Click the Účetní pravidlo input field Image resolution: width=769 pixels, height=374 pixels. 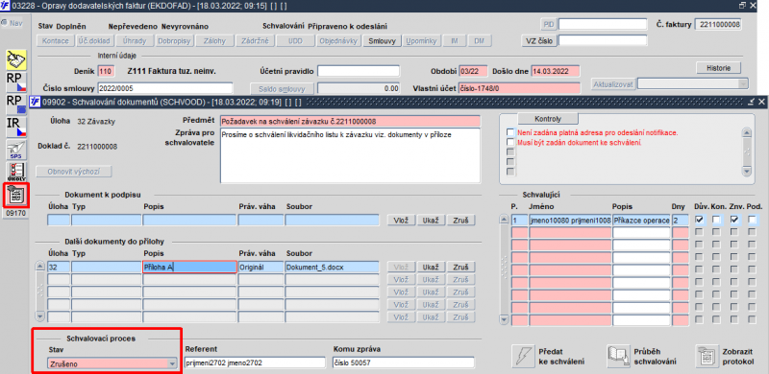(358, 71)
